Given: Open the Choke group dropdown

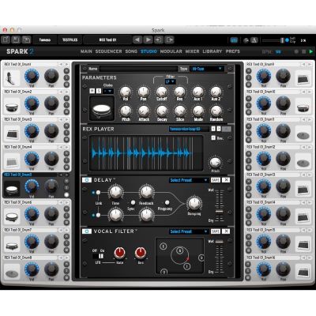Looking at the screenshot, I should (x=108, y=91).
